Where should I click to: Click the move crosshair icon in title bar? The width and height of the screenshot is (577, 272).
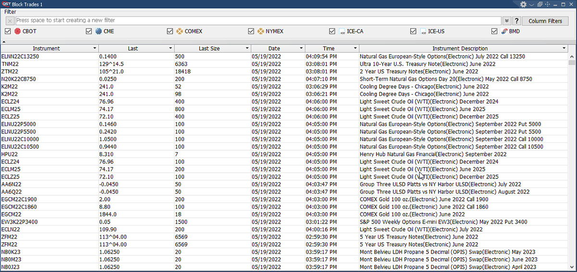pyautogui.click(x=548, y=4)
